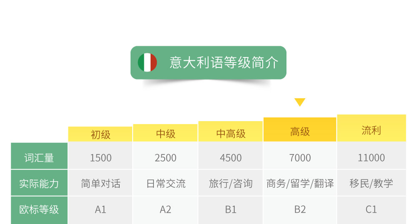The width and height of the screenshot is (417, 224).
Task: Click the 简单对话 ability cell
Action: coord(100,183)
